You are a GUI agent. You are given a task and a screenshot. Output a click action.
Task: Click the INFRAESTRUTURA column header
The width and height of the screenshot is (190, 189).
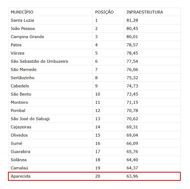[x=144, y=12]
